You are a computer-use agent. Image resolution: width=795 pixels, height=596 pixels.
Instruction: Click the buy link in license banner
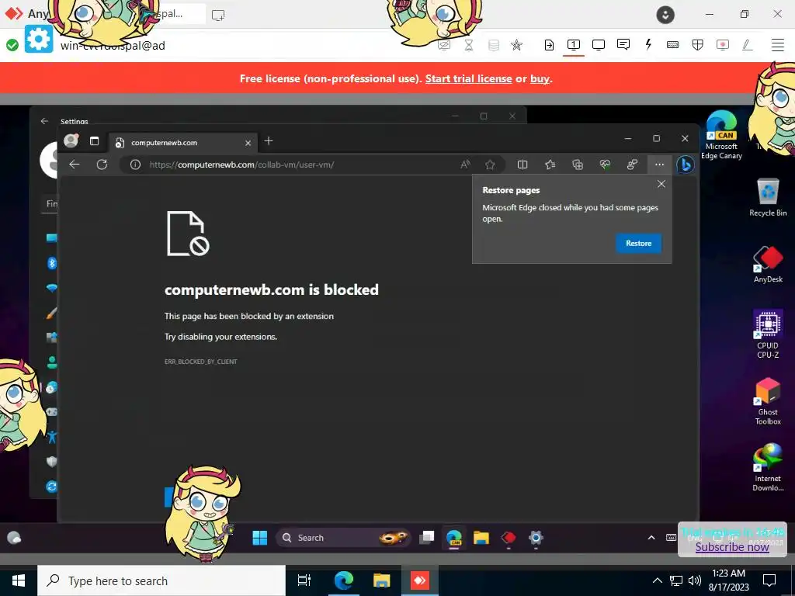click(540, 78)
